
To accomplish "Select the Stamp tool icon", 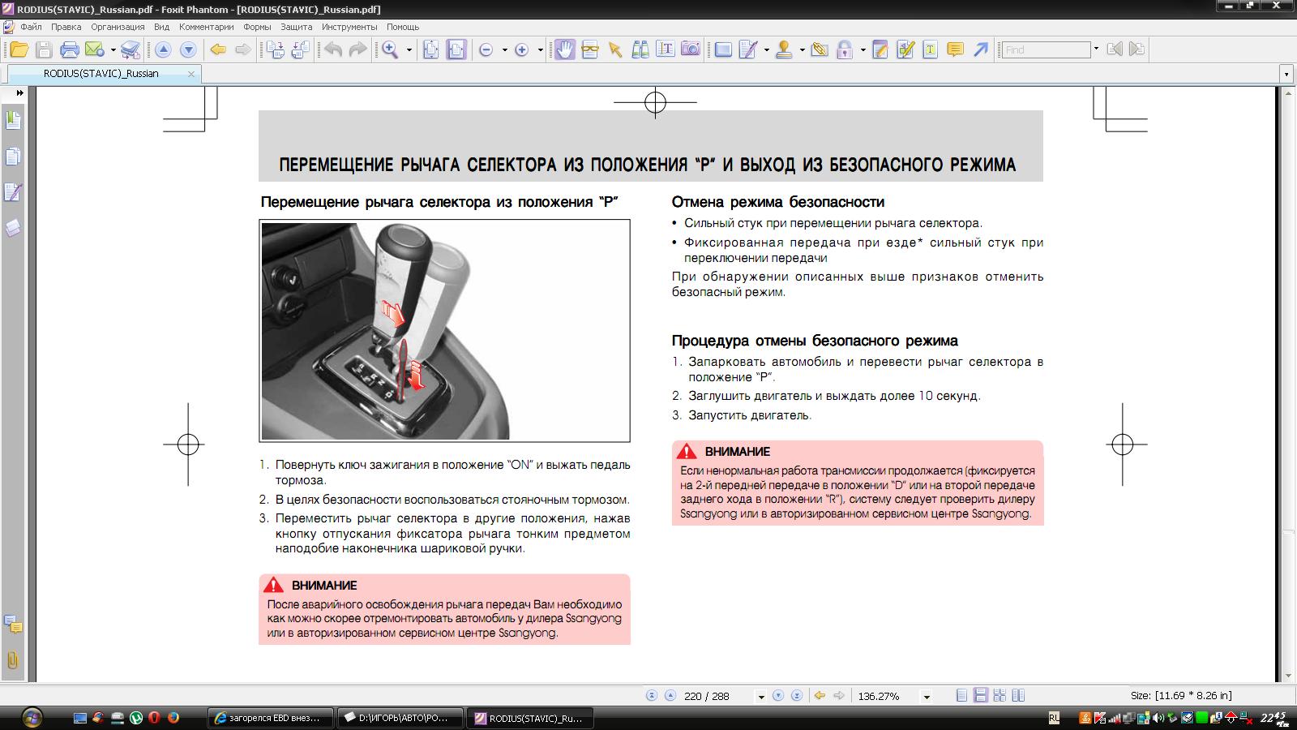I will point(783,50).
